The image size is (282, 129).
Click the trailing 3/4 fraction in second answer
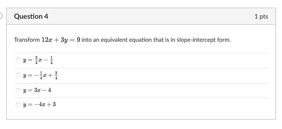[x=56, y=76]
